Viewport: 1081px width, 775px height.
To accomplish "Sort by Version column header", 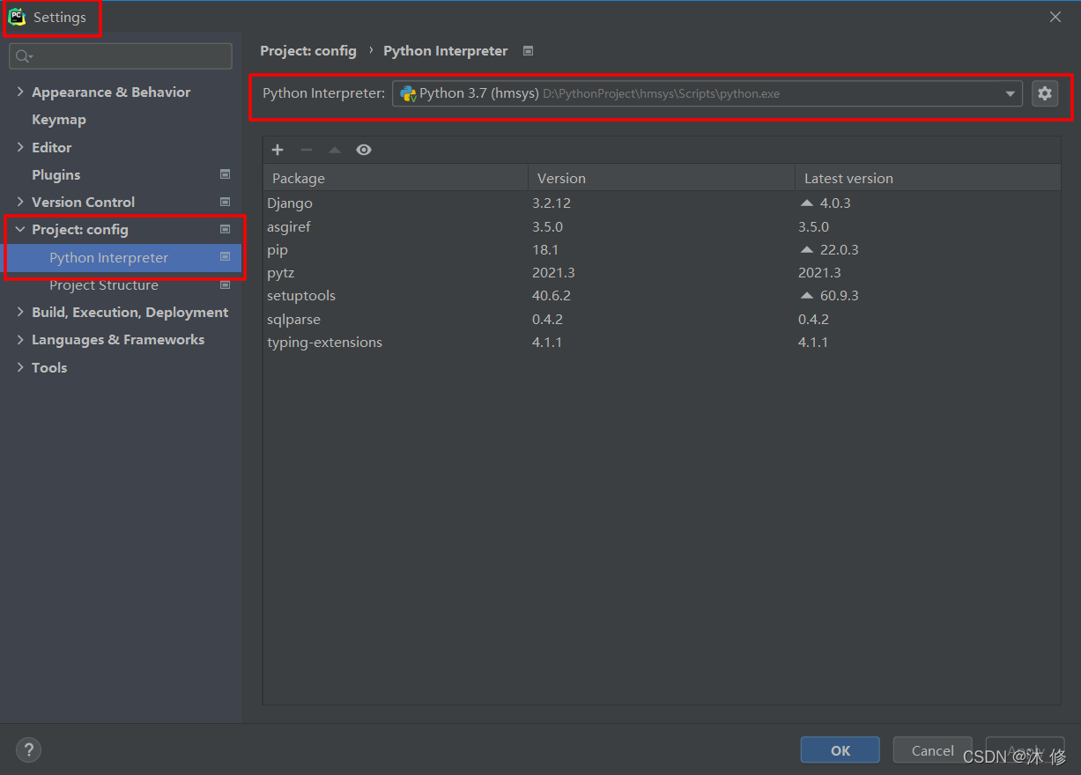I will pyautogui.click(x=662, y=178).
